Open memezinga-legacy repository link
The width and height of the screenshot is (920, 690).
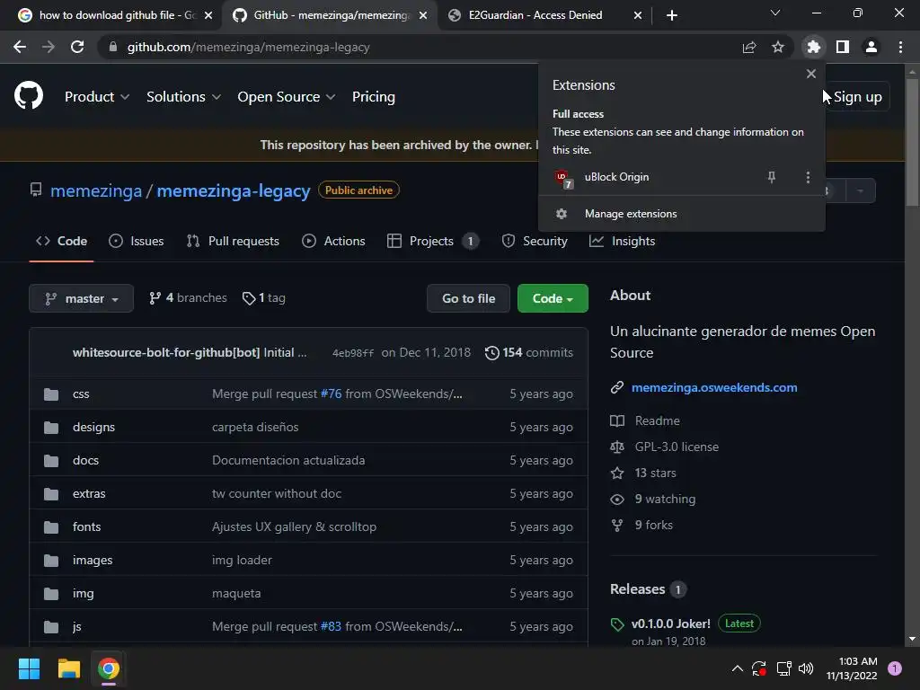coord(234,190)
